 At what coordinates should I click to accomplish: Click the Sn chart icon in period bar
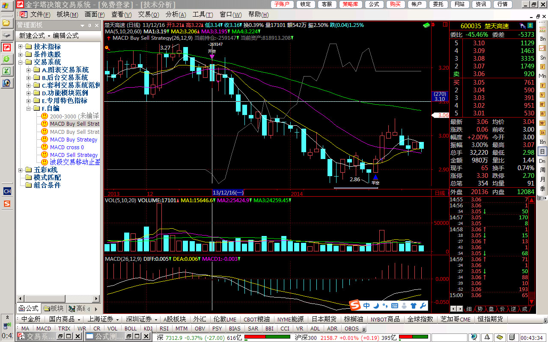coord(542,57)
